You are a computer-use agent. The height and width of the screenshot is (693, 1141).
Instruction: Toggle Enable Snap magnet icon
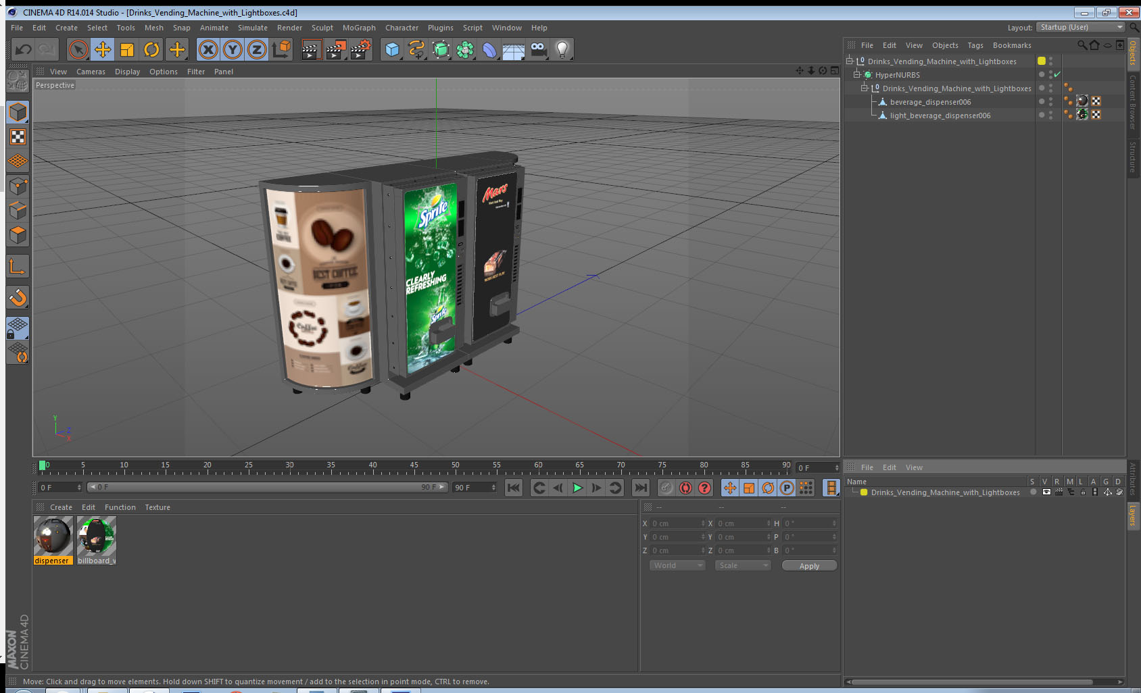[18, 297]
